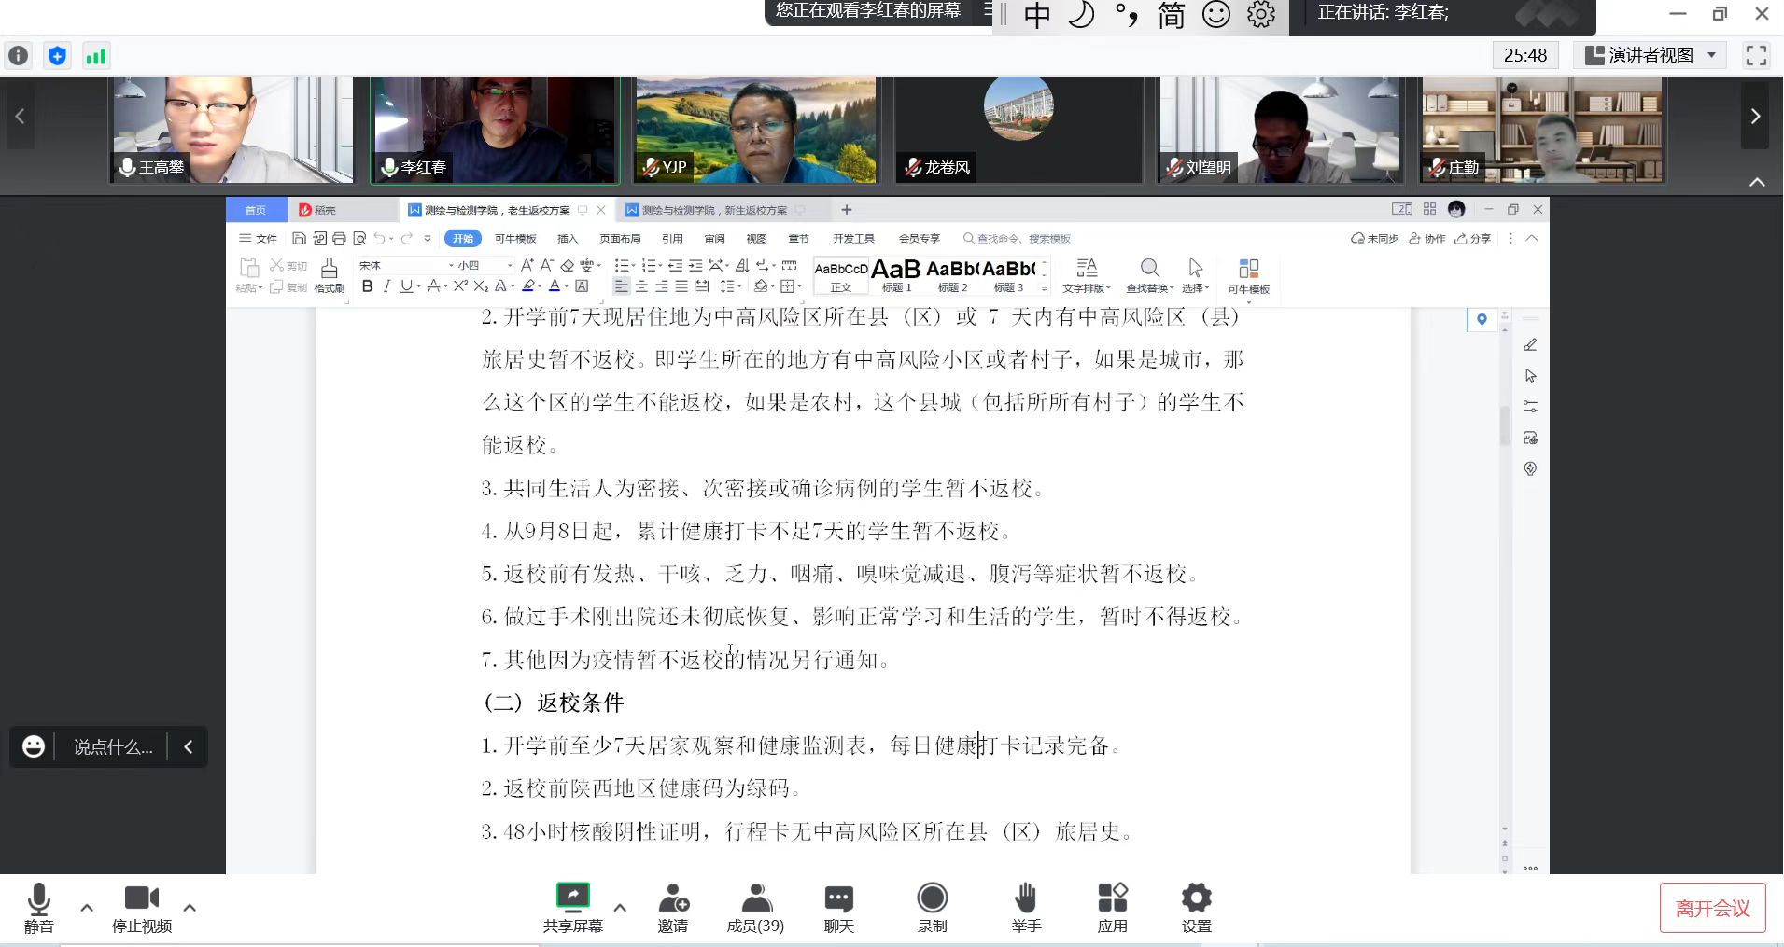Toggle full screen mode icon

pos(1755,55)
